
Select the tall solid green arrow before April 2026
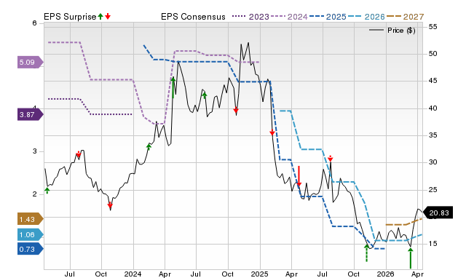411,258
